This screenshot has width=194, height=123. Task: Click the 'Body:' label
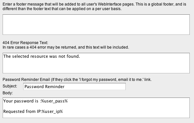click(8, 93)
